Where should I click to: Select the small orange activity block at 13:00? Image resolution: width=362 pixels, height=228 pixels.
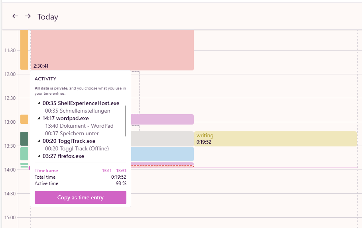24,119
